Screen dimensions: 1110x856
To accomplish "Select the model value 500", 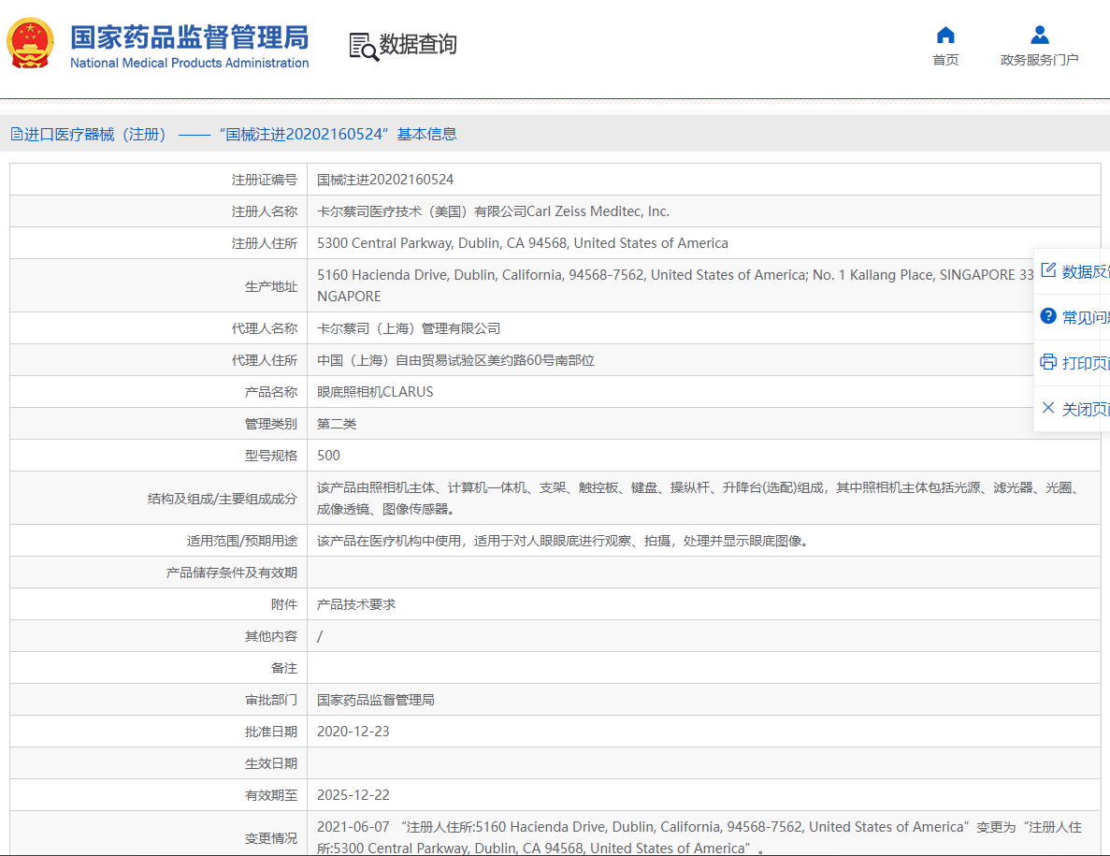I will (x=328, y=456).
